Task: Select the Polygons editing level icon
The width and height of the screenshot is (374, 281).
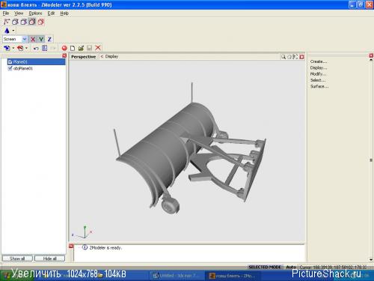Action: point(24,22)
